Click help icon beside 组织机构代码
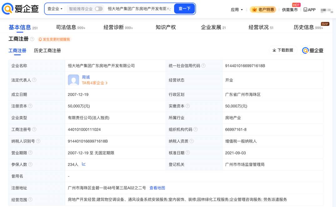336x207 pixels. pos(195,129)
